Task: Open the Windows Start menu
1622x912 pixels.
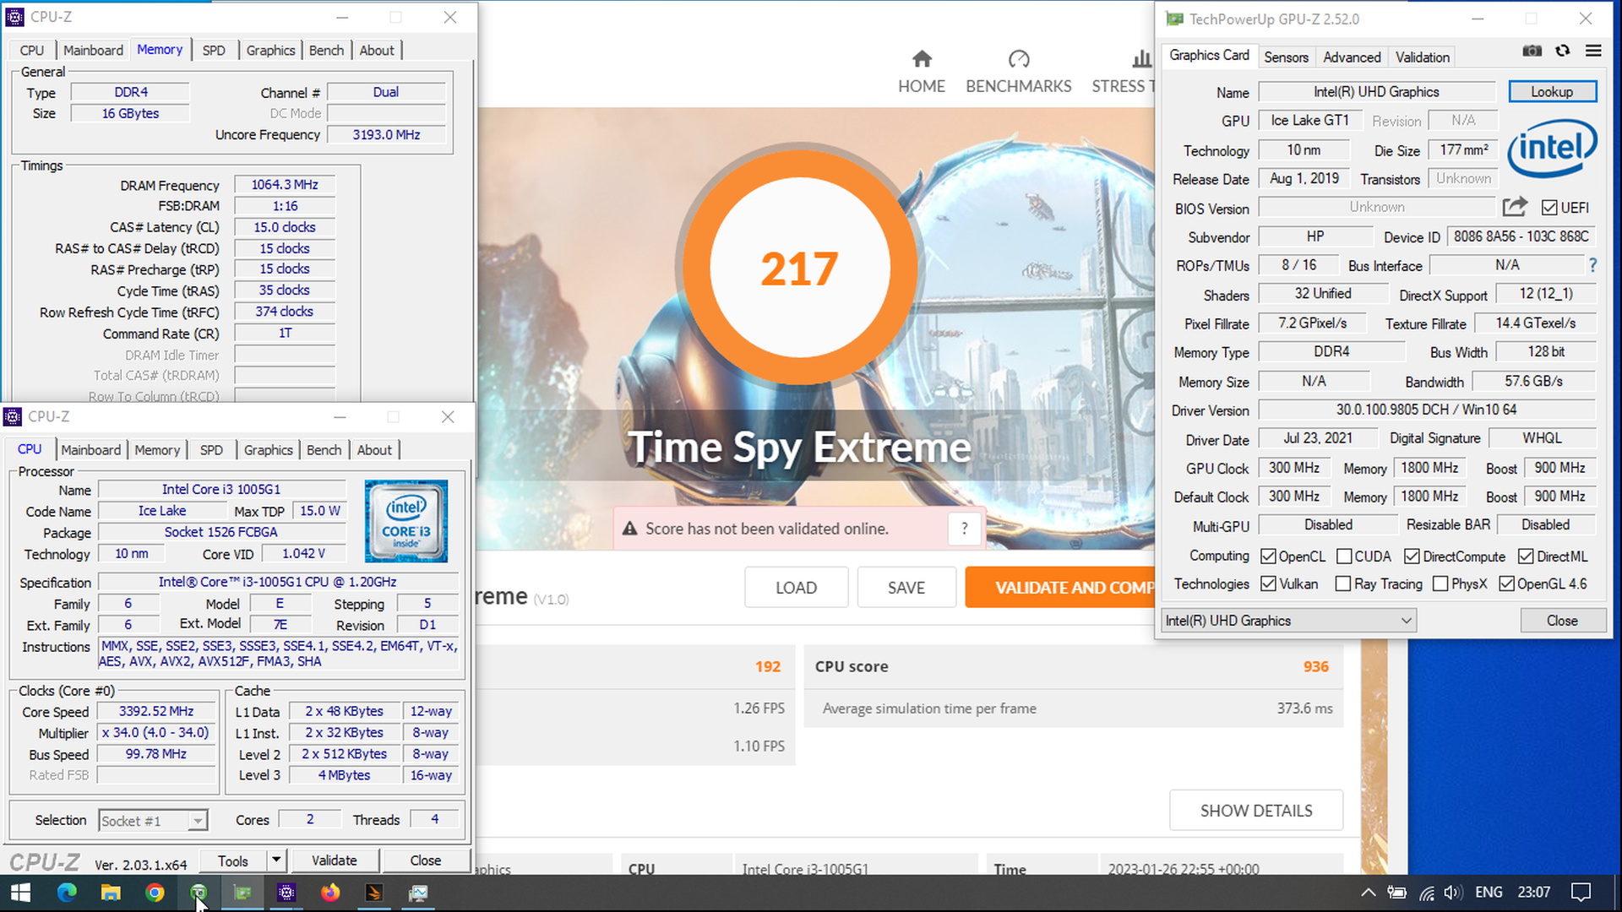Action: tap(20, 893)
